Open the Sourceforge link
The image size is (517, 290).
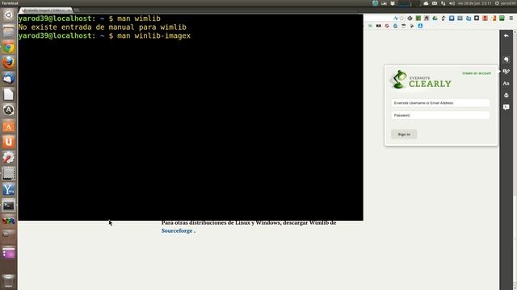click(x=177, y=231)
